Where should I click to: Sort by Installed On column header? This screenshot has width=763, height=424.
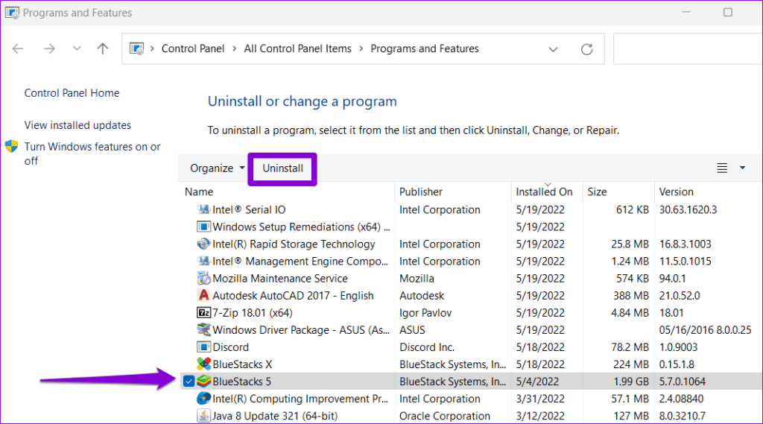pos(544,192)
